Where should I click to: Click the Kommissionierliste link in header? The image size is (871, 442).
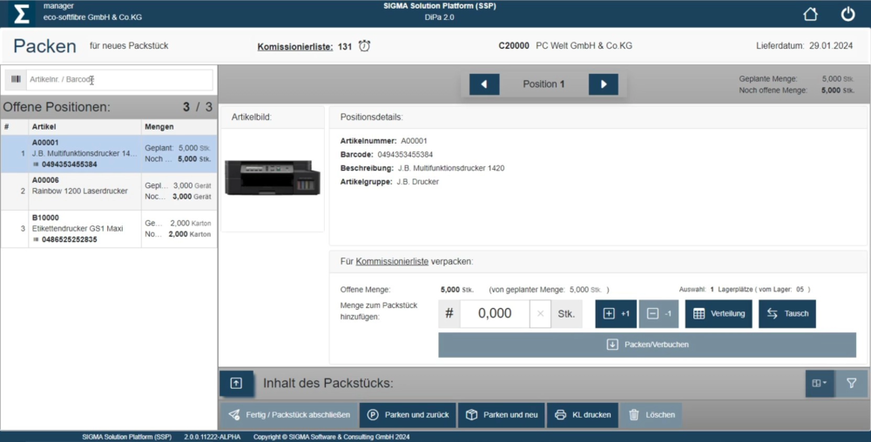(x=294, y=46)
